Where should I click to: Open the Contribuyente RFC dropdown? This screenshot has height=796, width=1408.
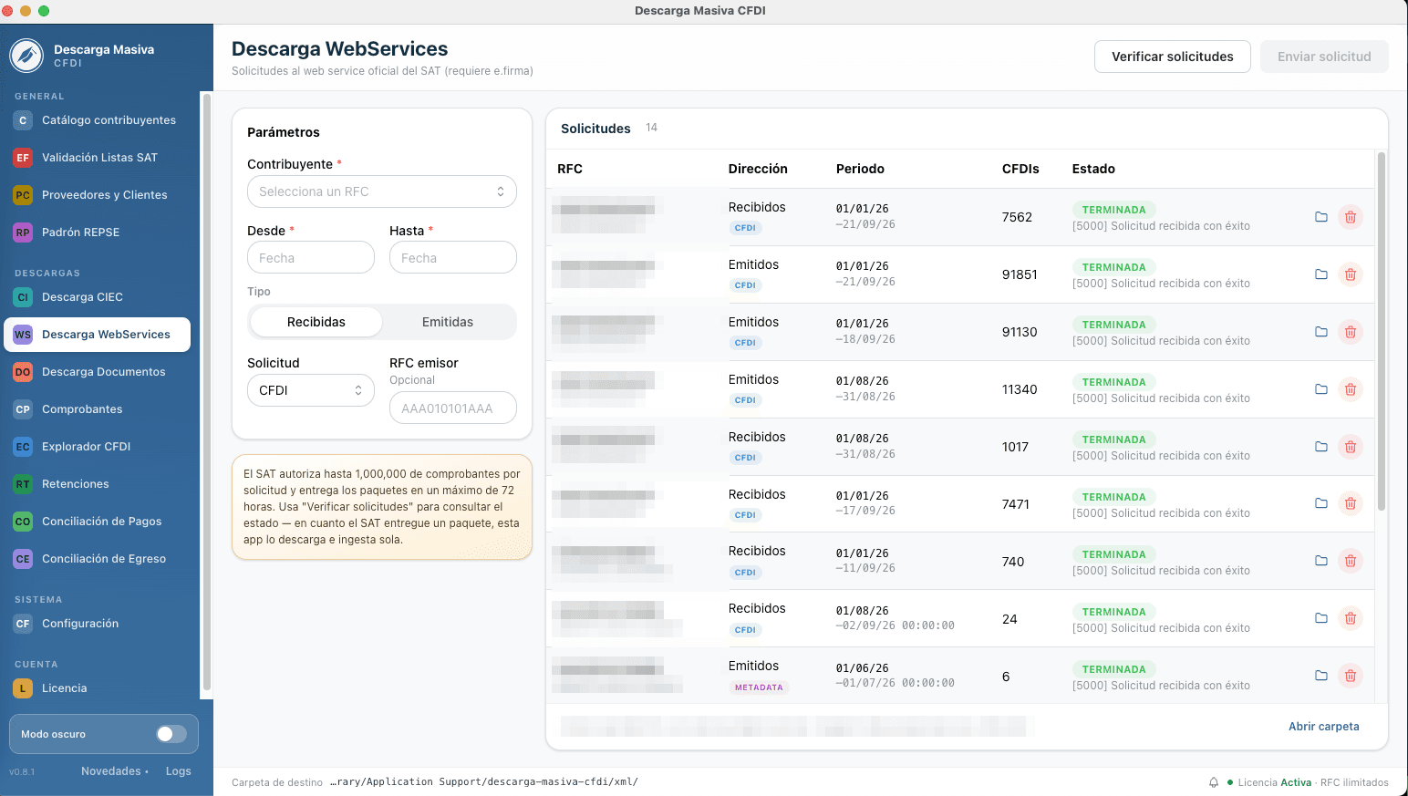[x=382, y=191]
